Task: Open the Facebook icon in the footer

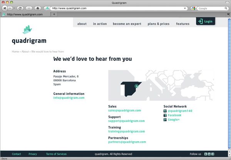Action: [x=213, y=154]
